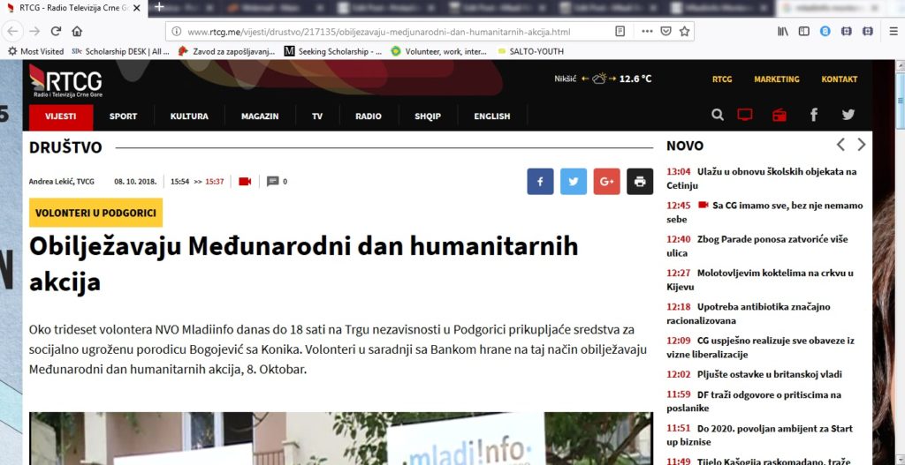Share article via blue Facebook button
This screenshot has height=465, width=905.
(540, 181)
